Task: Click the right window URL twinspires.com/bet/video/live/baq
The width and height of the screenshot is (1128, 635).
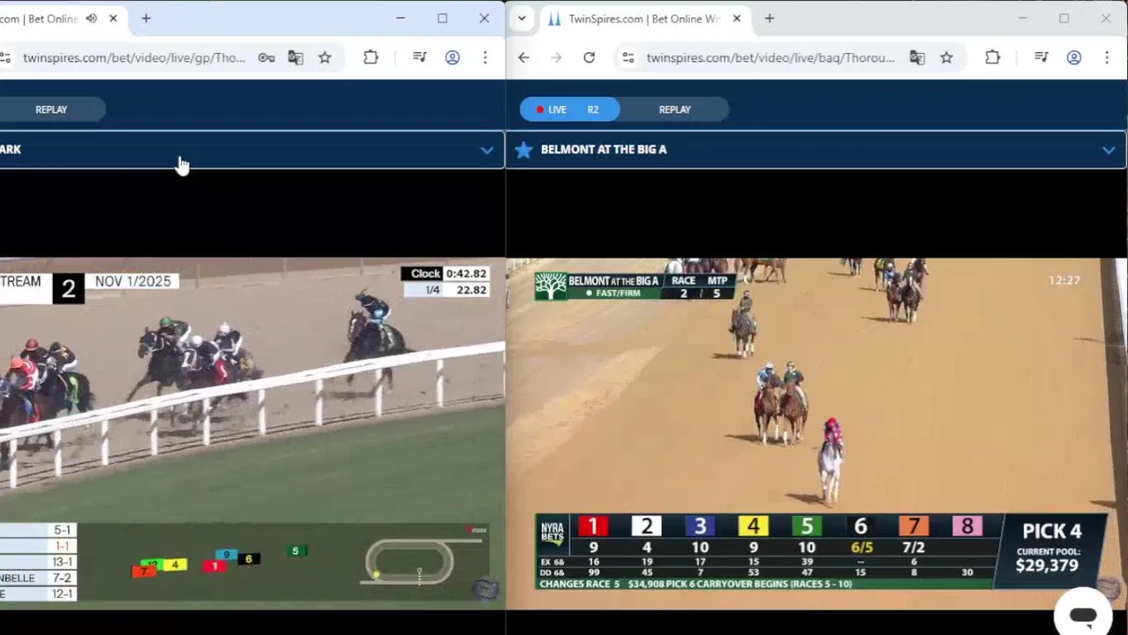Action: [x=771, y=58]
